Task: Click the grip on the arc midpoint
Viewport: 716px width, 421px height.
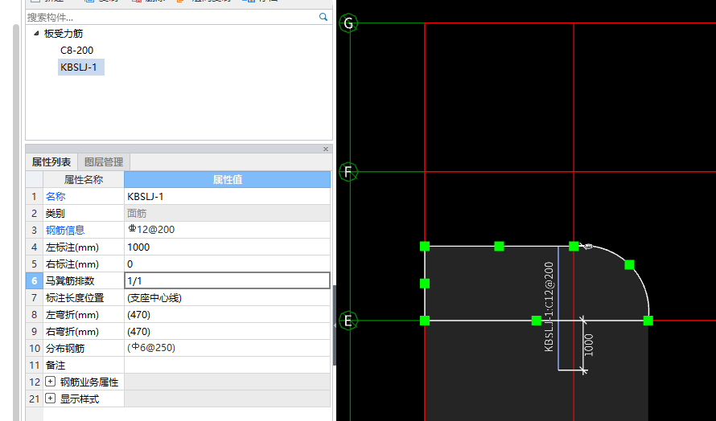Action: click(x=629, y=264)
